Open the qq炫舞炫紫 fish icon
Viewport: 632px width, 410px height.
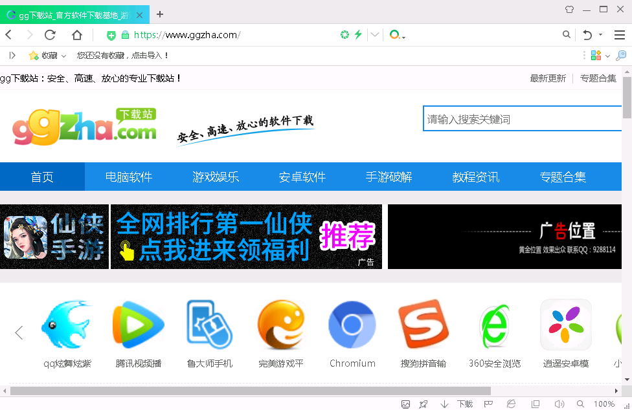pyautogui.click(x=67, y=324)
